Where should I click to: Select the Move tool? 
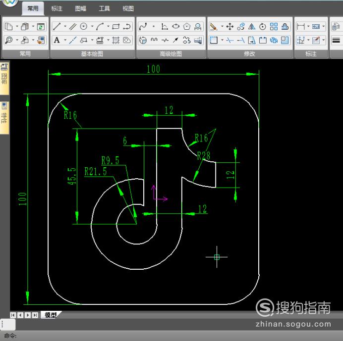click(x=229, y=27)
